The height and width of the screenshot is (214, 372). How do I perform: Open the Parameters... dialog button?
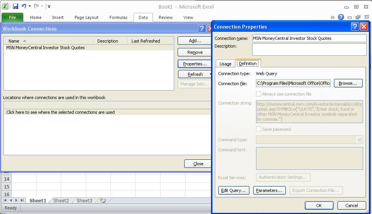point(269,190)
